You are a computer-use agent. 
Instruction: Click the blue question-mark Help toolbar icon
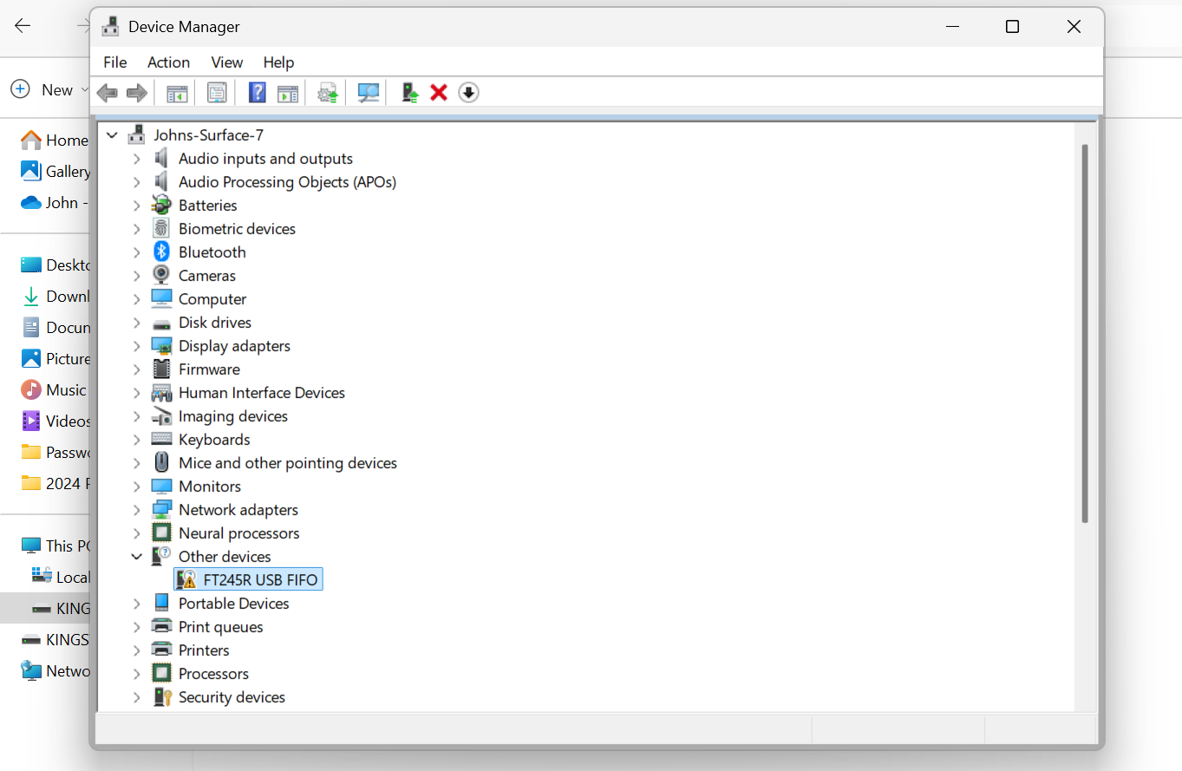click(x=257, y=93)
